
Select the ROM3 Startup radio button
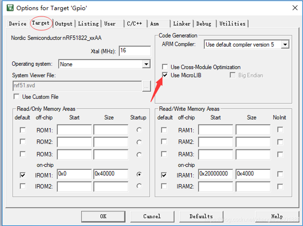(x=139, y=155)
